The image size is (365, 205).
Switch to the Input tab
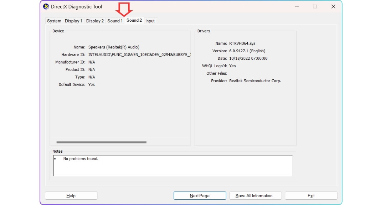pyautogui.click(x=150, y=21)
